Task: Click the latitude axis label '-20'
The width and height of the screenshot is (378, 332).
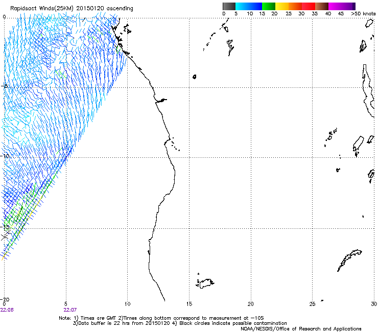Action: click(x=5, y=299)
